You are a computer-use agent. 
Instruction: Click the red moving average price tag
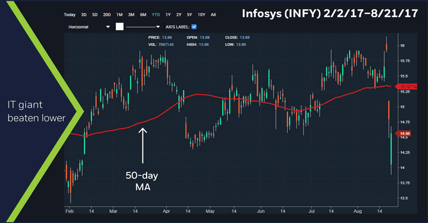[404, 86]
